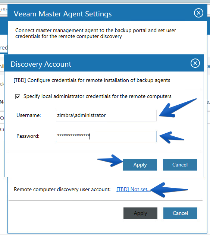
Task: Select the Password: label
Action: tap(28, 136)
